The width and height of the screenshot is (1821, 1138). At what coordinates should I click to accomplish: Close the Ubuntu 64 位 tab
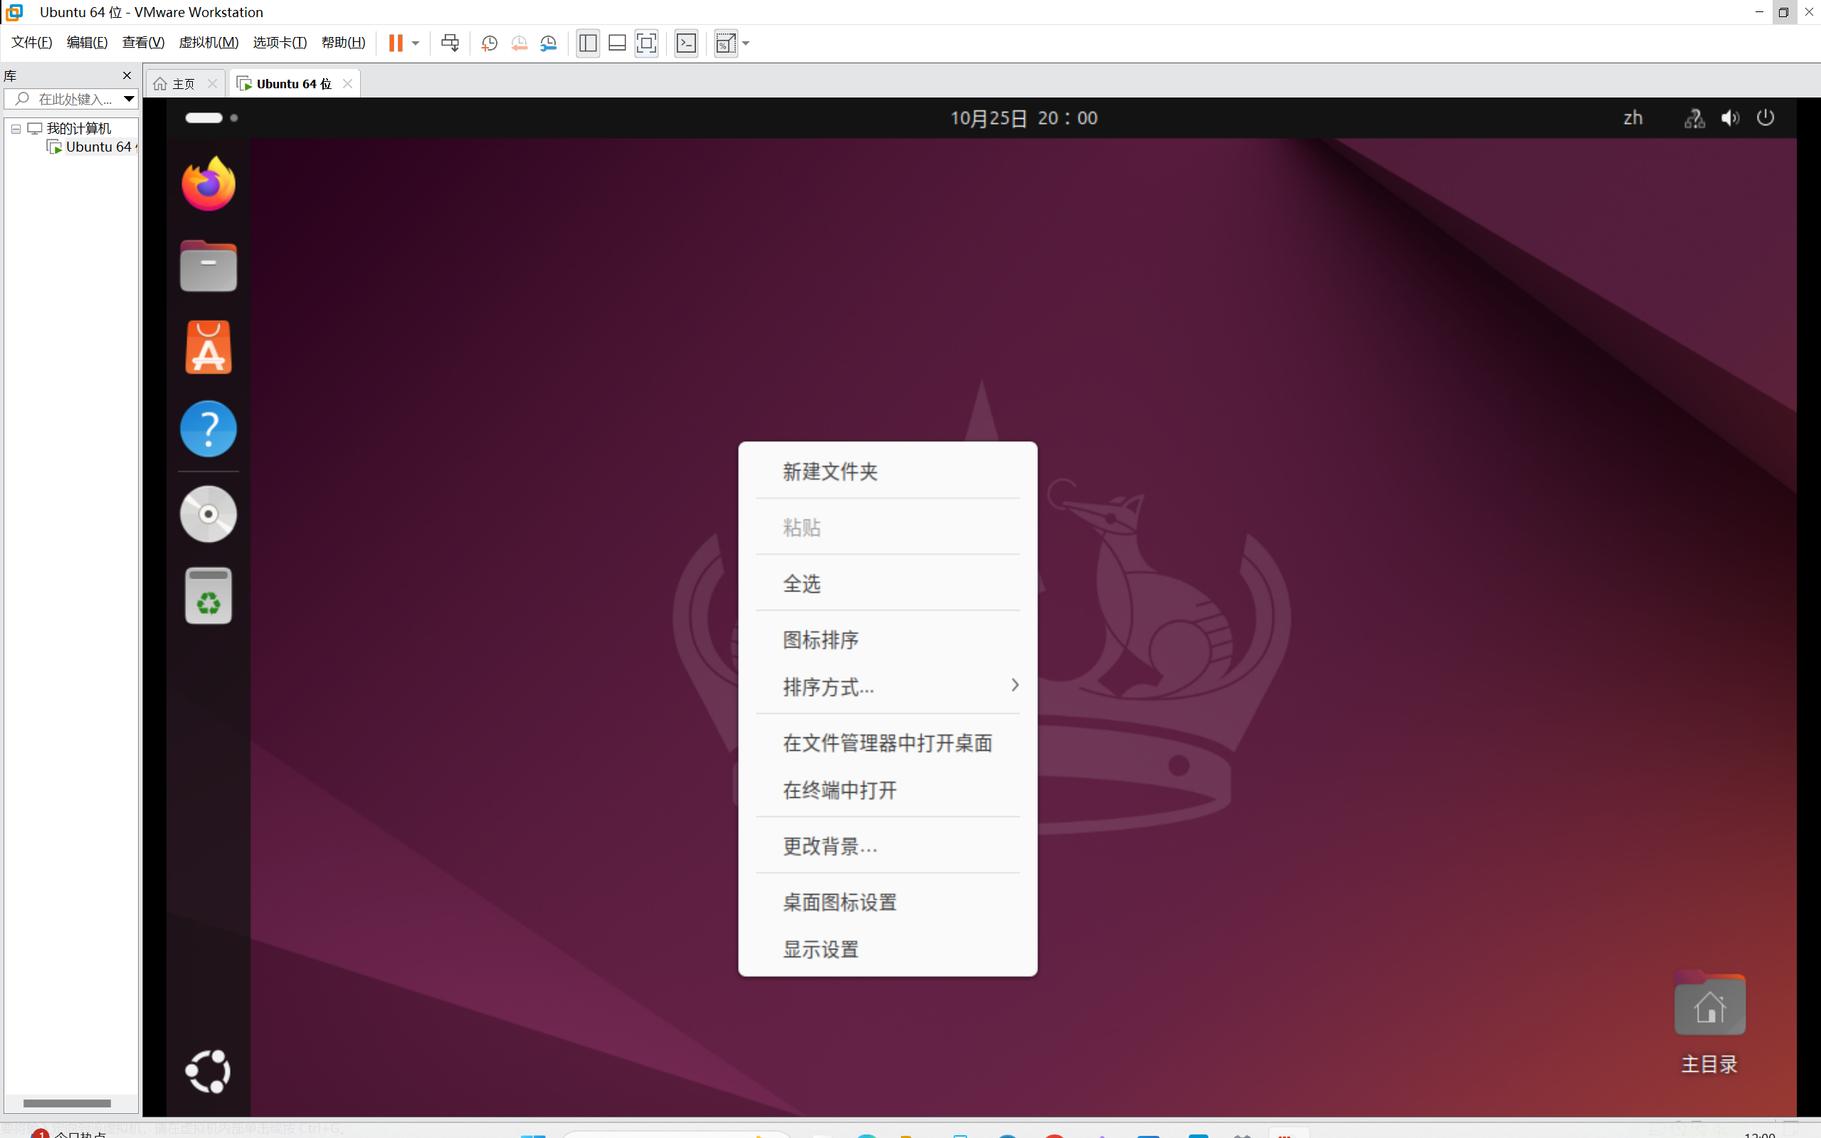pos(348,83)
